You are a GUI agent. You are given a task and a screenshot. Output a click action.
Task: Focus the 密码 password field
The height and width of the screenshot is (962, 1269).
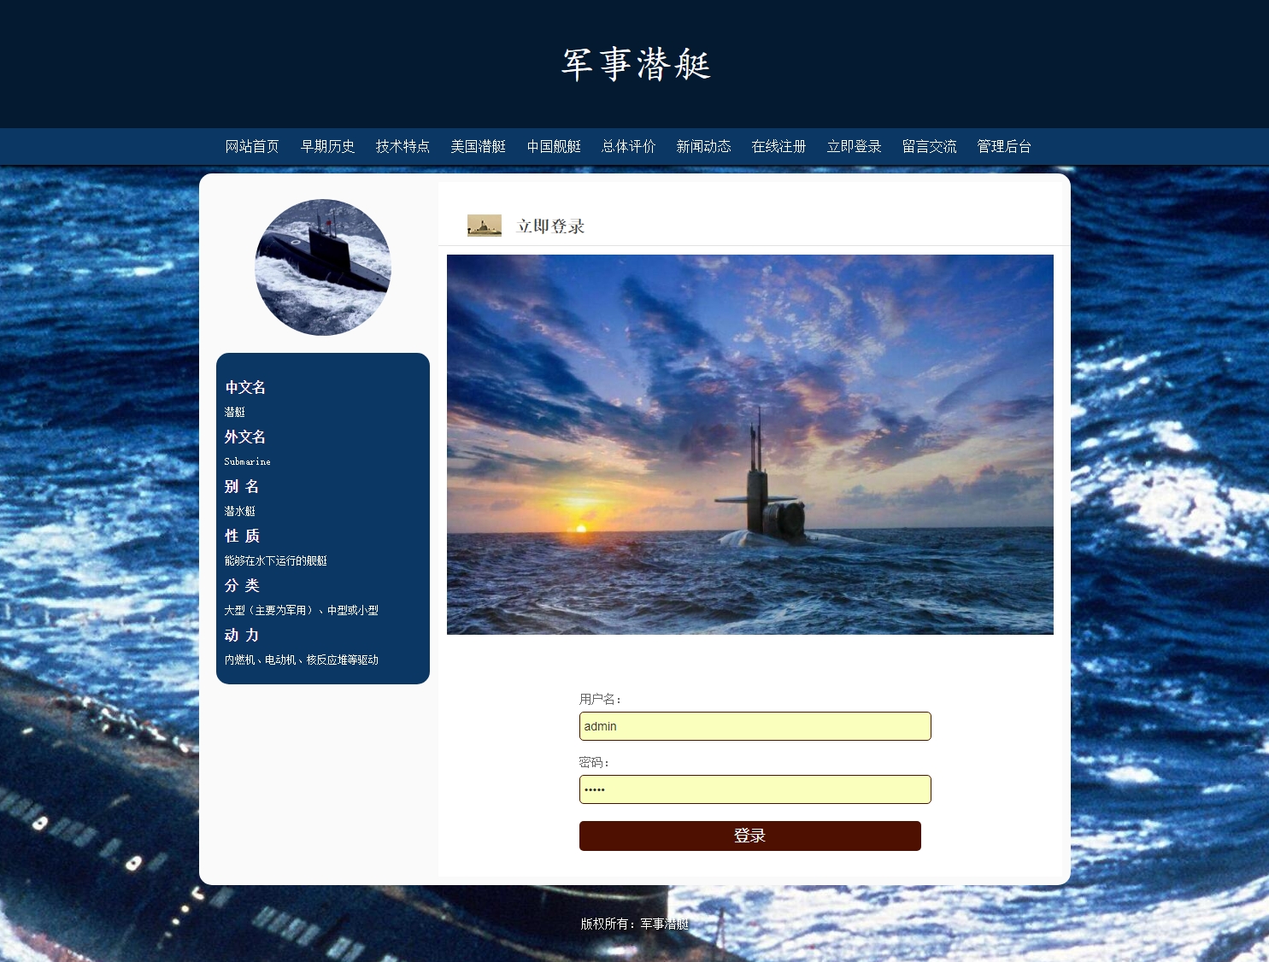755,789
